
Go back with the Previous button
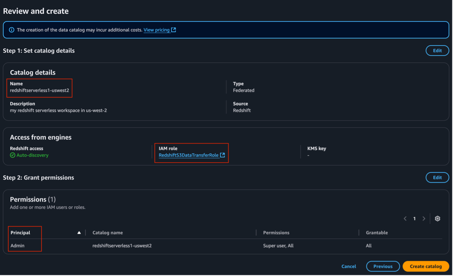(x=383, y=267)
